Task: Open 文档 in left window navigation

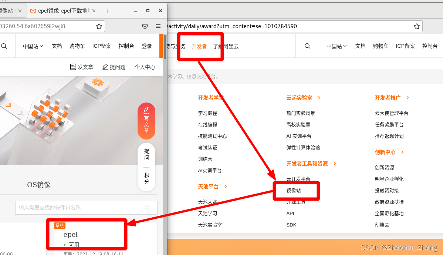Action: click(x=57, y=46)
